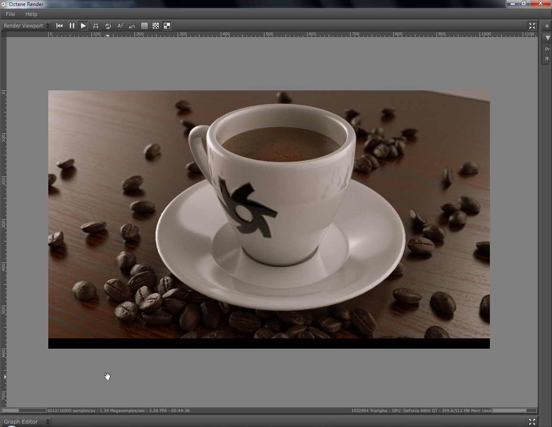Viewport: 552px width, 427px height.
Task: Click the render samples progress bar
Action: (x=24, y=411)
